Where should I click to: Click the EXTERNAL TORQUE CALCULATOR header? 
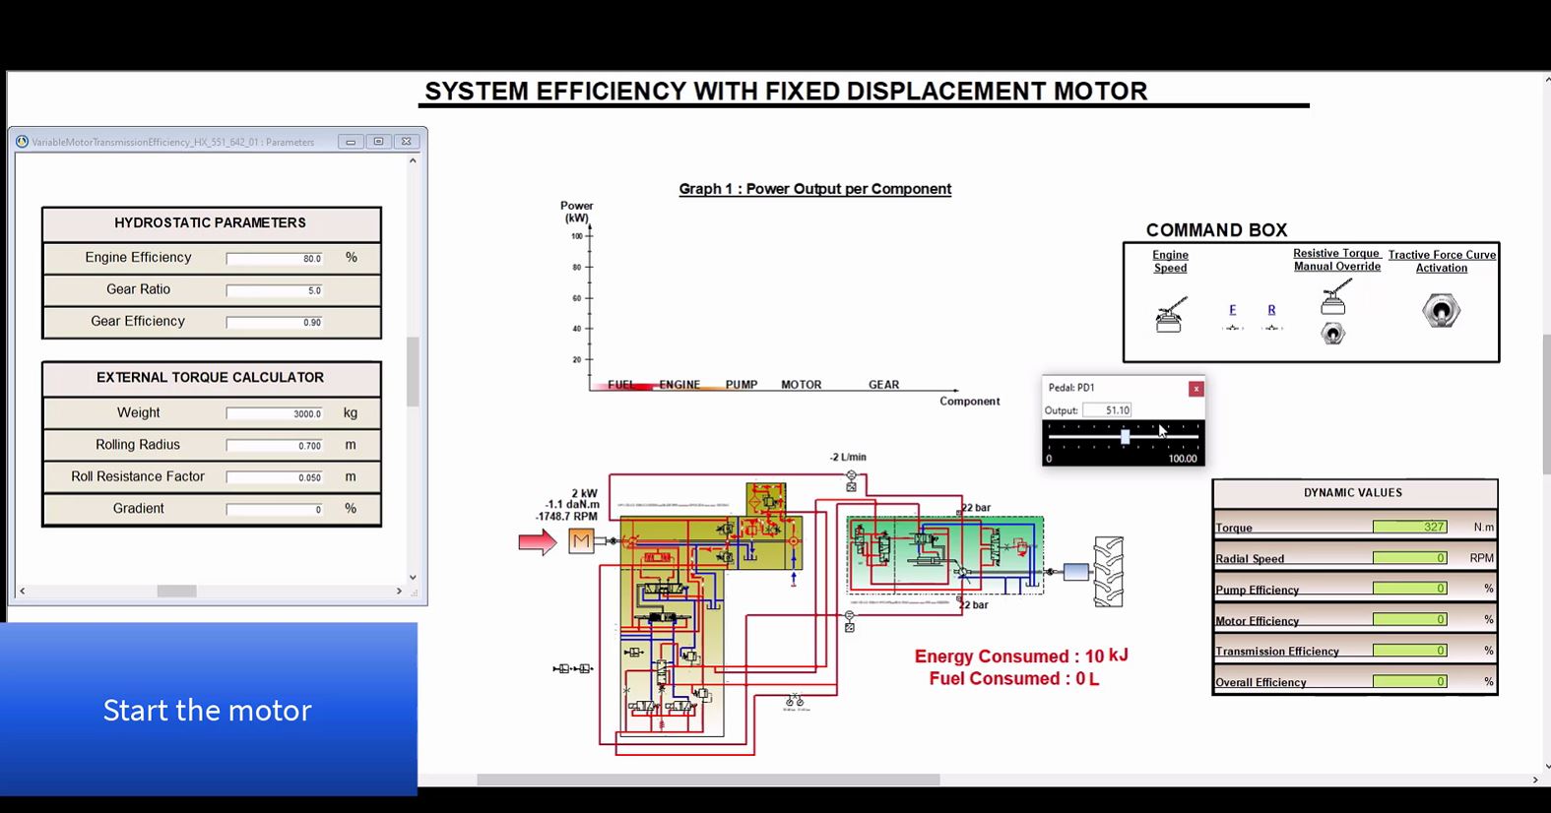pos(210,378)
